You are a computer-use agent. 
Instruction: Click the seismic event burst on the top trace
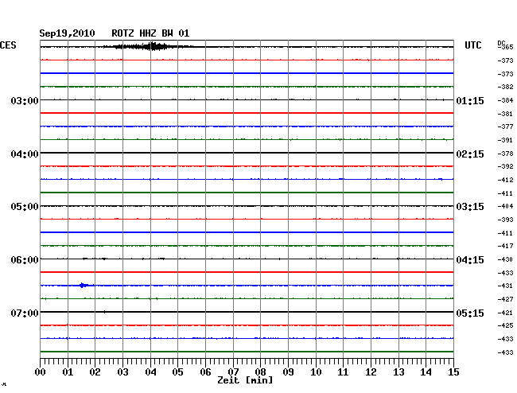149,46
